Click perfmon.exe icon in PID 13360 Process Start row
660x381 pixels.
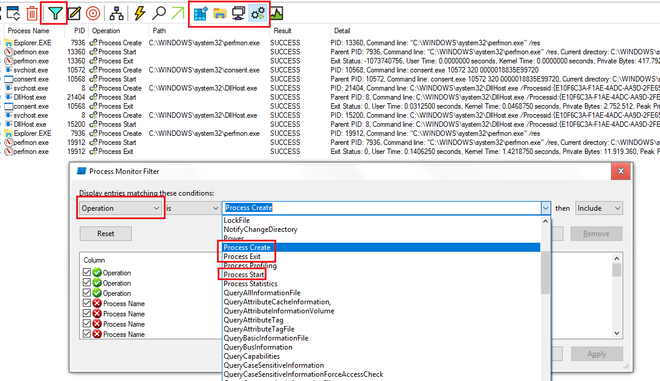point(8,52)
